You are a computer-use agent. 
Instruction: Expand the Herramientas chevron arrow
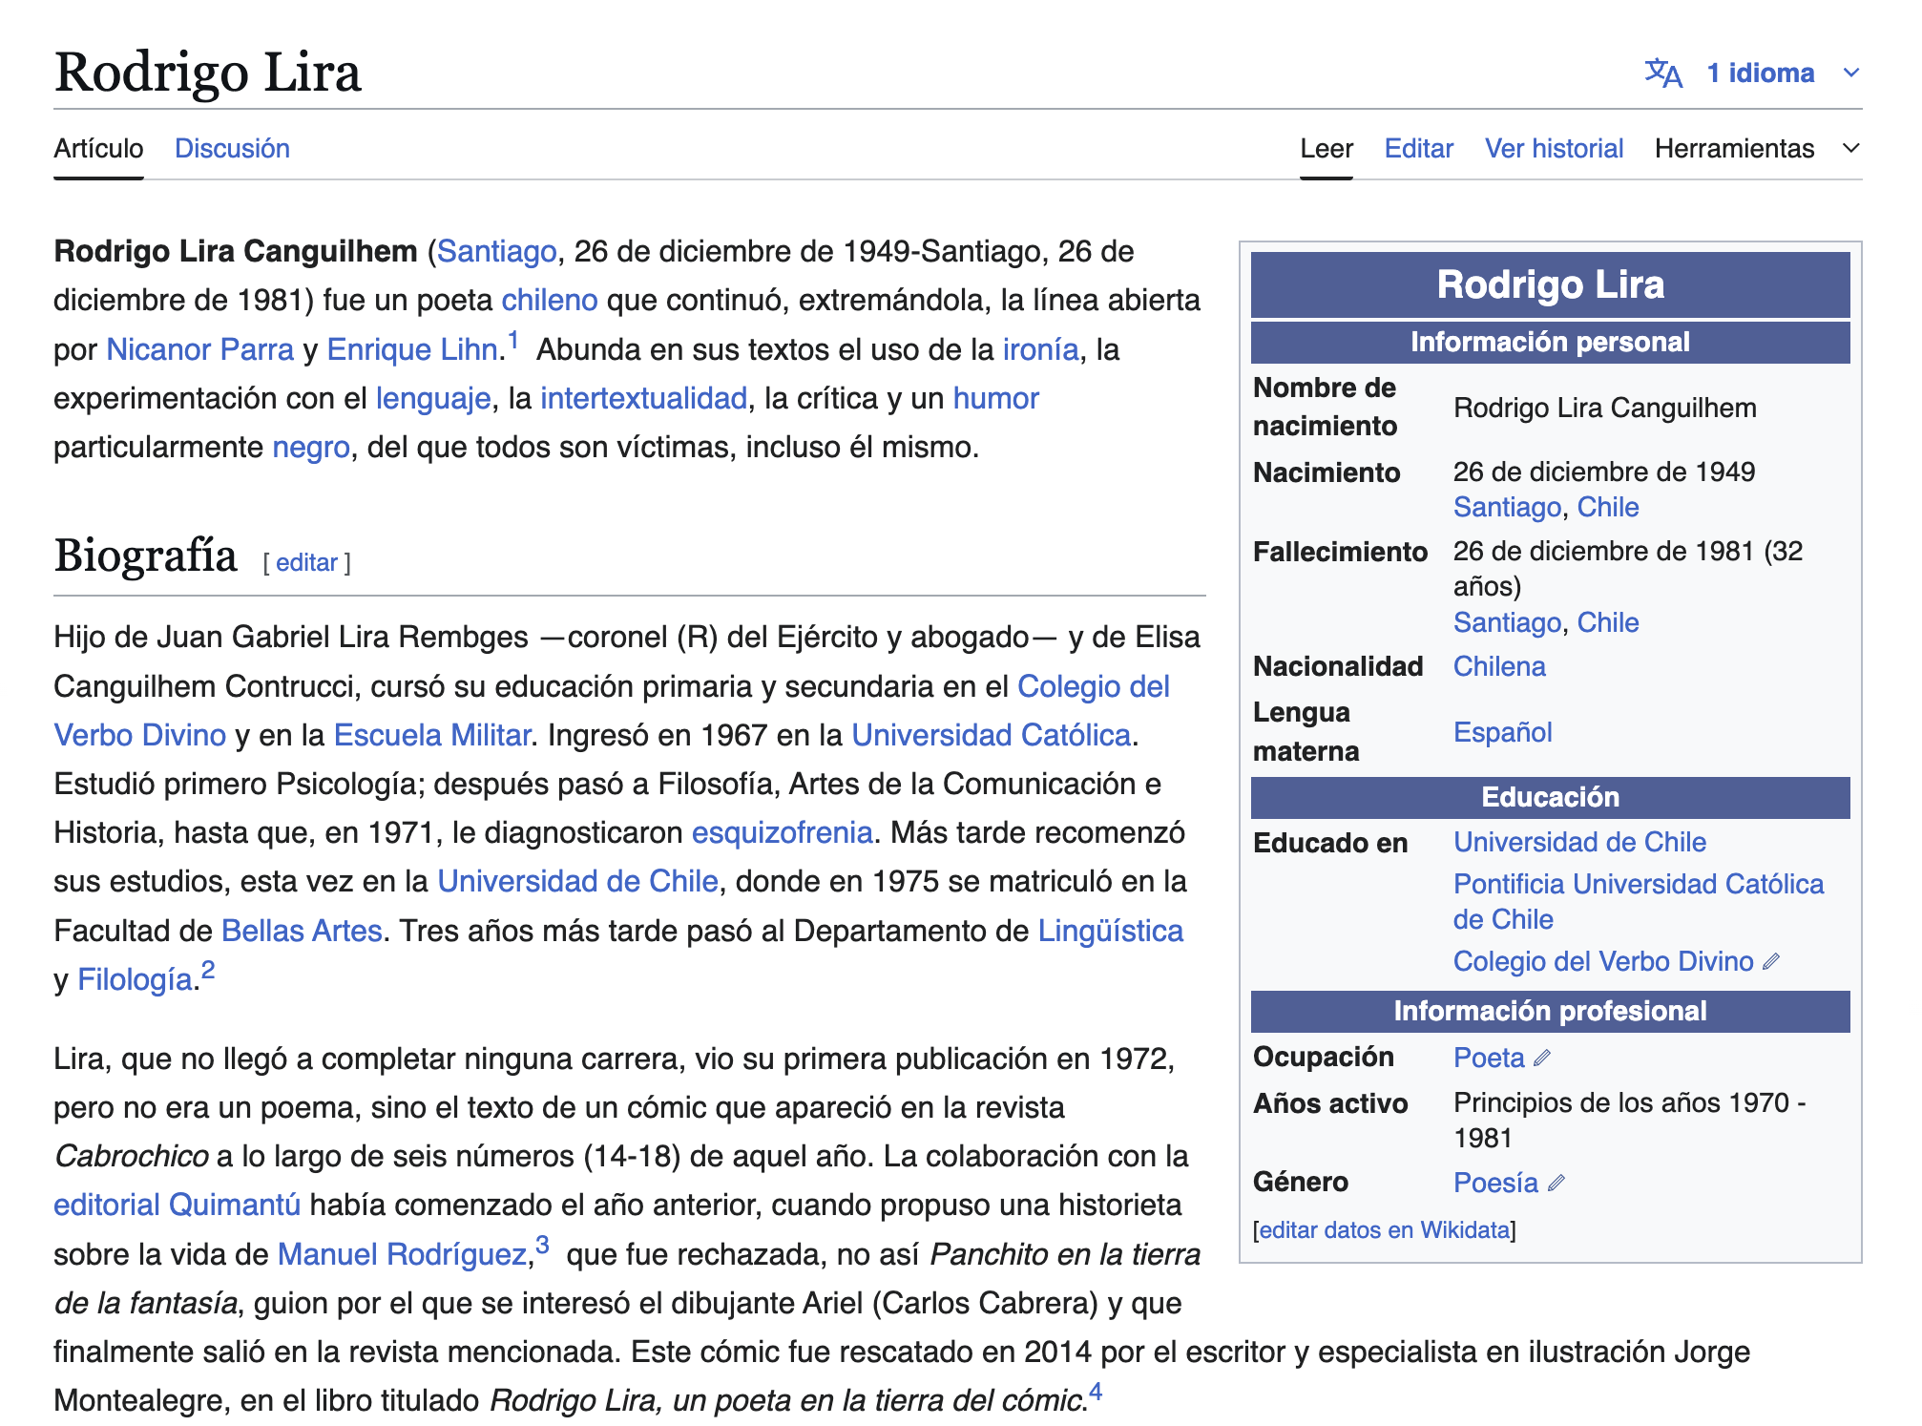[x=1851, y=149]
